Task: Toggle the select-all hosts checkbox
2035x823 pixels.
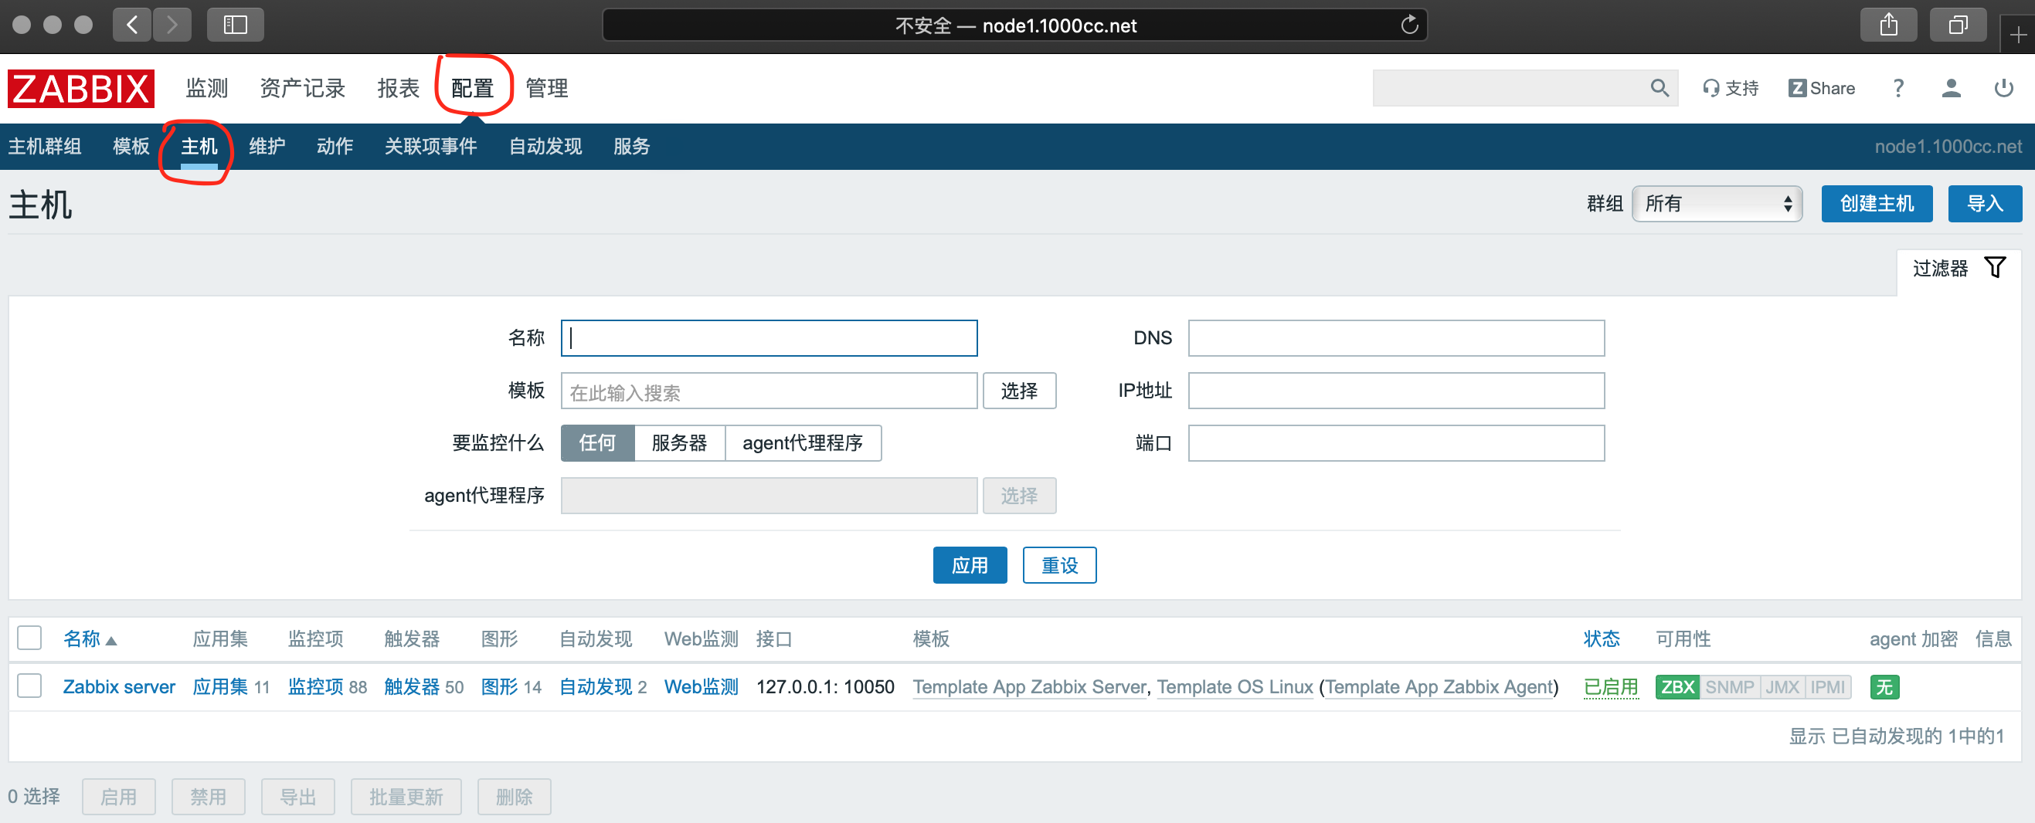Action: click(29, 638)
